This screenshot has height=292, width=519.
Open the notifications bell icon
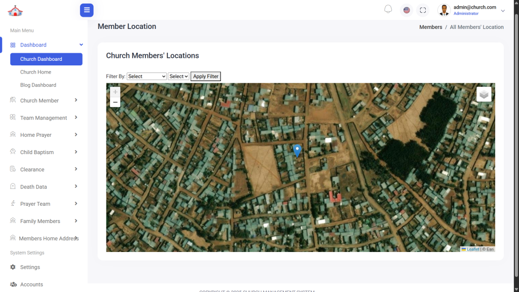(x=388, y=10)
